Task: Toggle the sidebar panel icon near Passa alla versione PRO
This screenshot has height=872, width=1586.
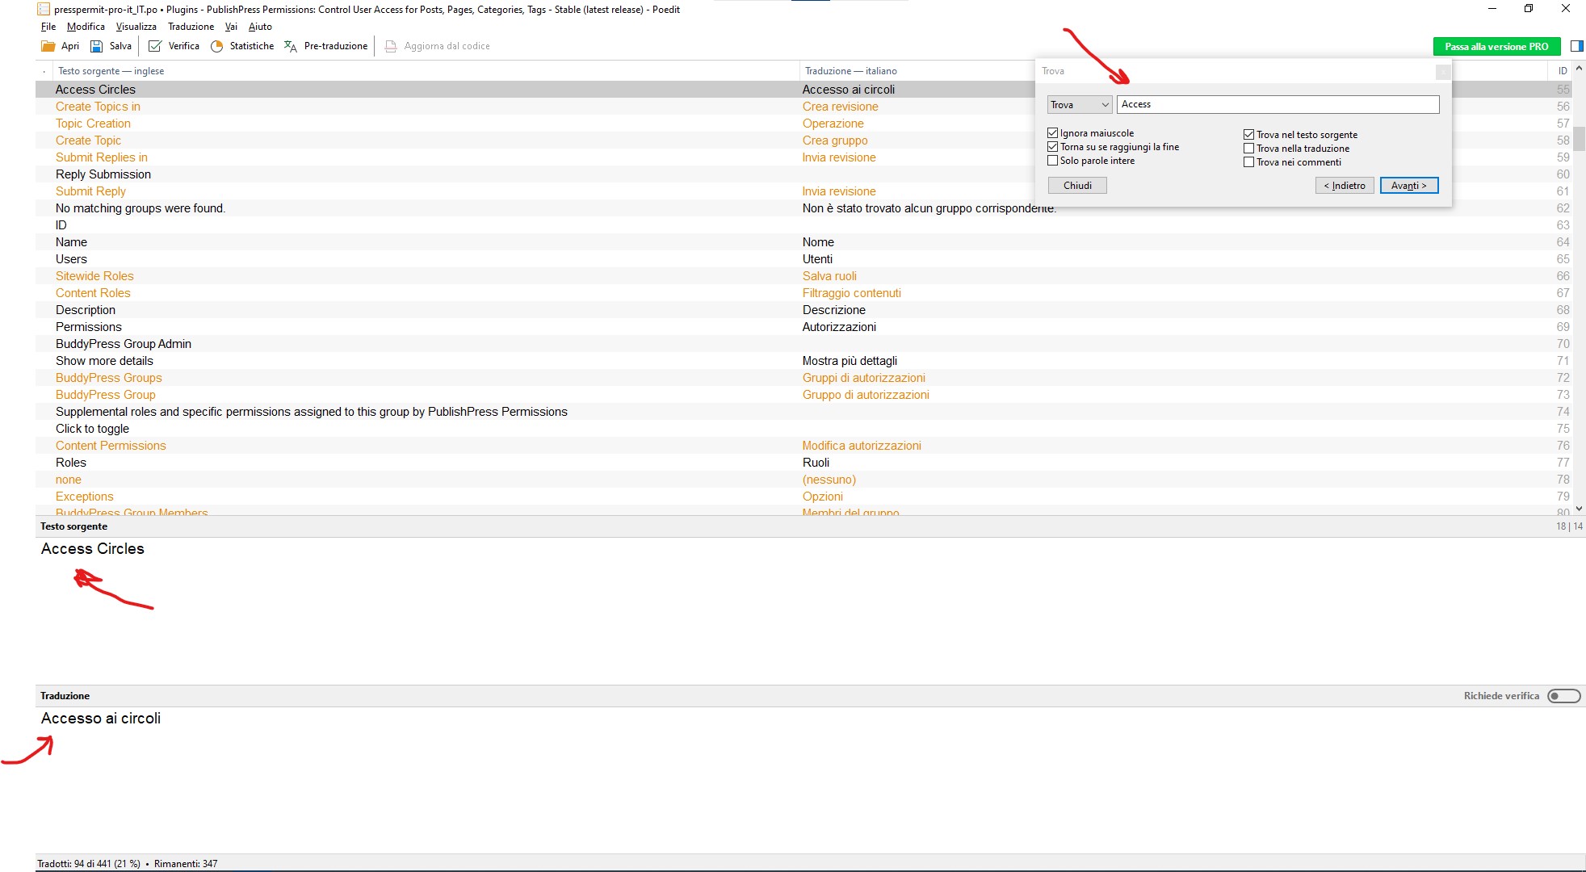Action: pyautogui.click(x=1575, y=46)
